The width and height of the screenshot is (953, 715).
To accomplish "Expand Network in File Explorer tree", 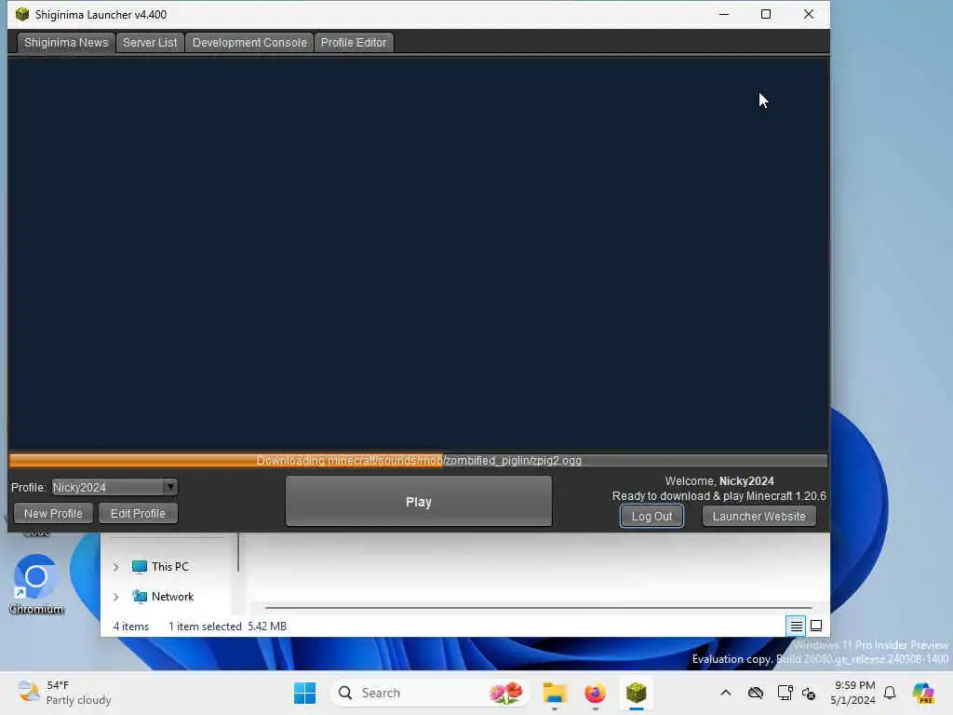I will [x=115, y=597].
